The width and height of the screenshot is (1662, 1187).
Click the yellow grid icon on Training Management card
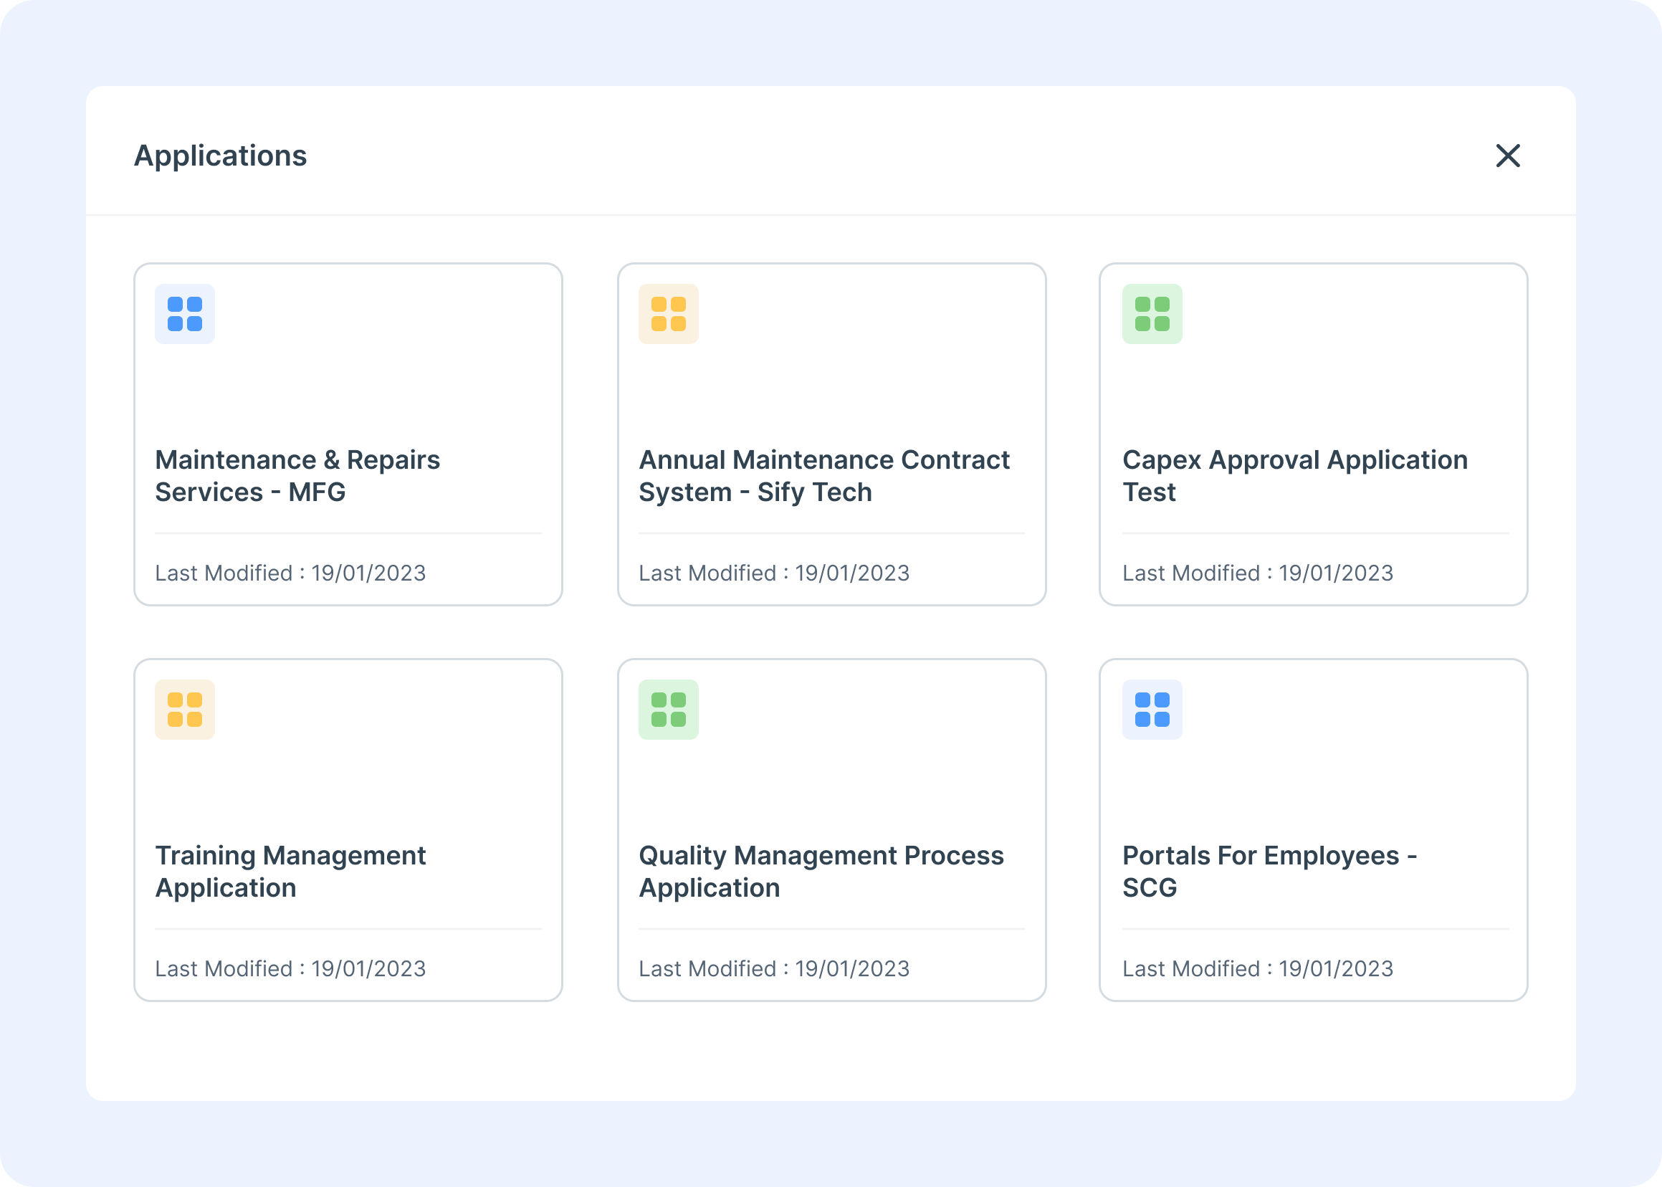184,709
